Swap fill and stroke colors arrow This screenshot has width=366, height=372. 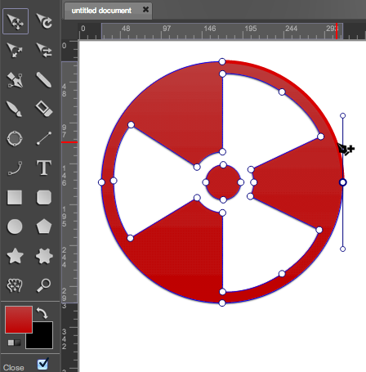pyautogui.click(x=42, y=313)
